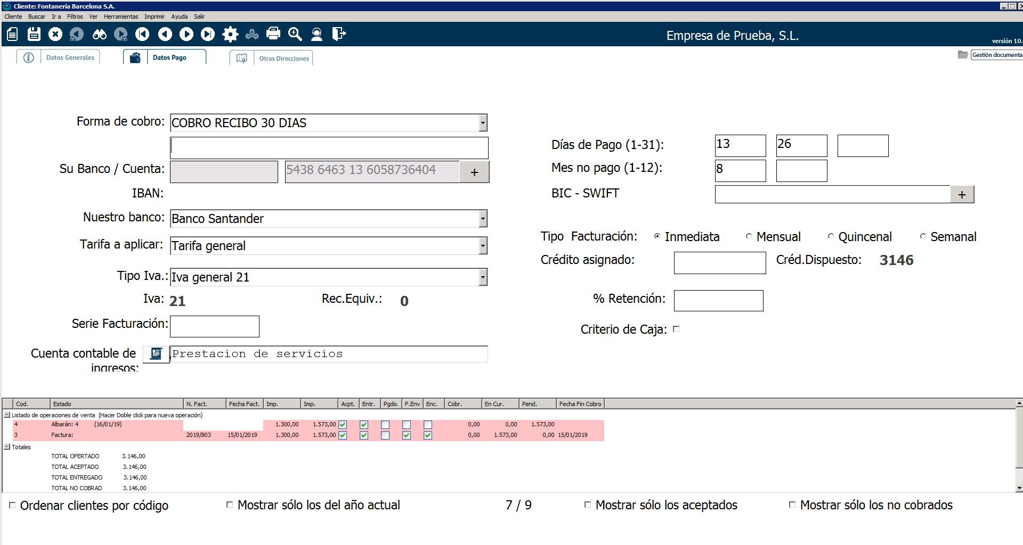
Task: Jump to last record with skip-forward icon
Action: click(208, 35)
